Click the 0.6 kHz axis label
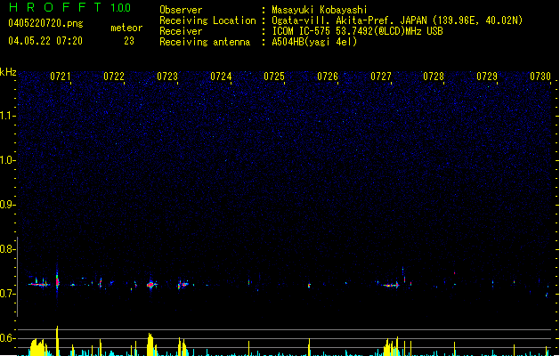Image resolution: width=560 pixels, height=356 pixels. (7, 338)
